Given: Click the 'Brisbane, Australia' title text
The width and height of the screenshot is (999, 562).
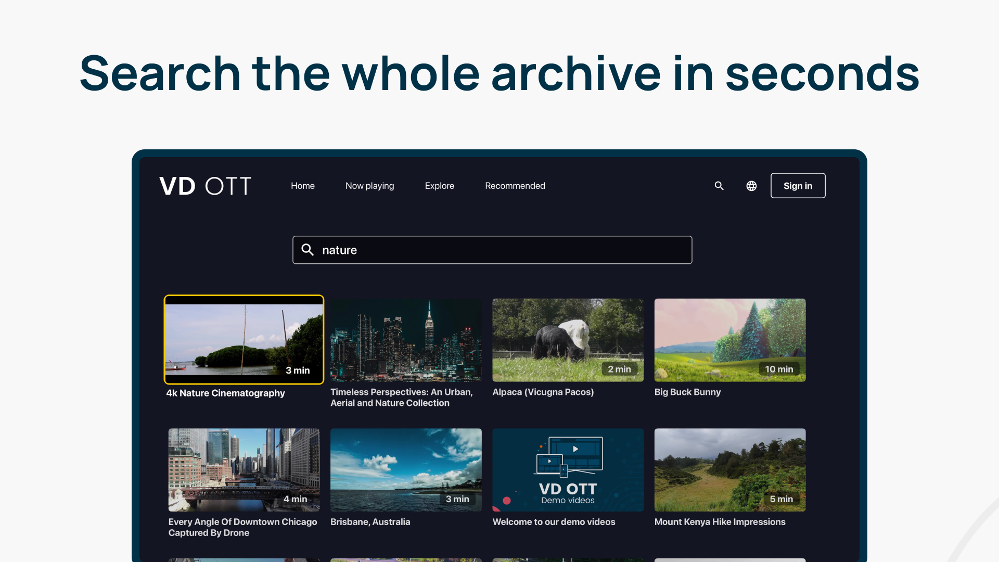Looking at the screenshot, I should tap(370, 522).
